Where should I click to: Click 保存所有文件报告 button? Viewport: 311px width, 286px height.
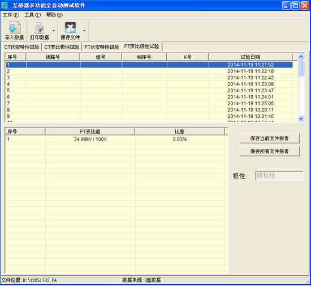point(270,151)
